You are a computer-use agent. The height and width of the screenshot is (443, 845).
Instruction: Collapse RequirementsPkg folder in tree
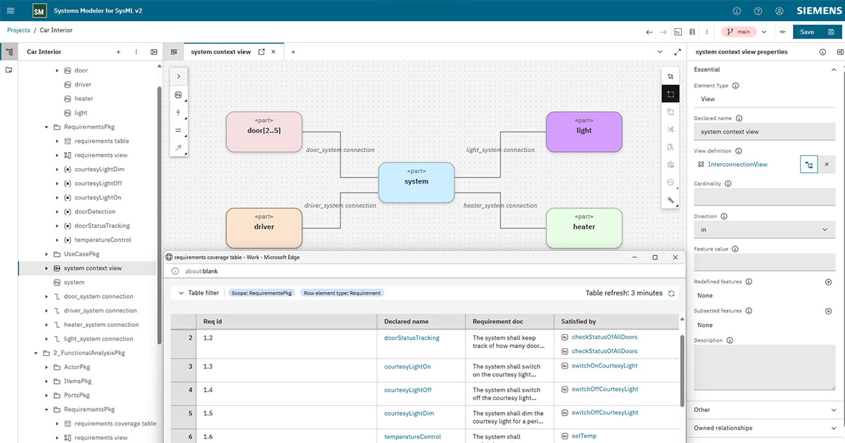tap(46, 127)
